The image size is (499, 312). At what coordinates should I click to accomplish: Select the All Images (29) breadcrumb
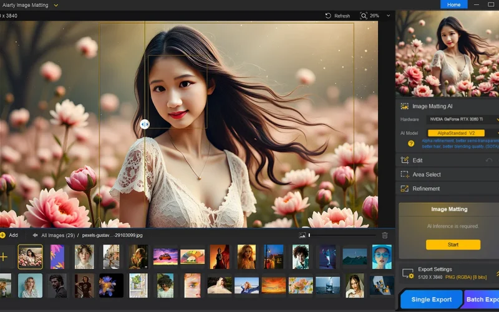[58, 235]
